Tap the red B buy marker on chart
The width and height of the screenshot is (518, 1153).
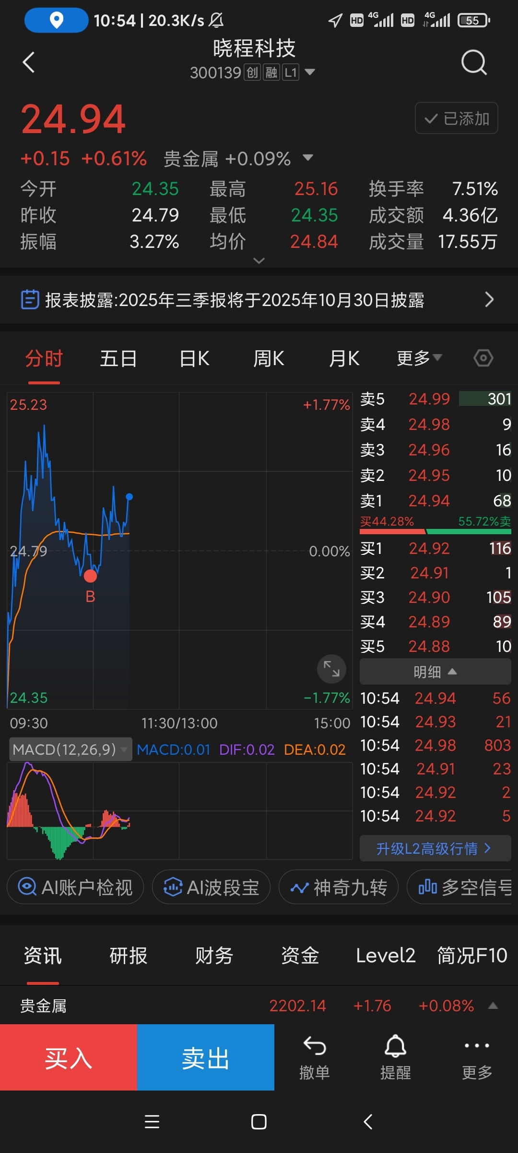click(90, 576)
